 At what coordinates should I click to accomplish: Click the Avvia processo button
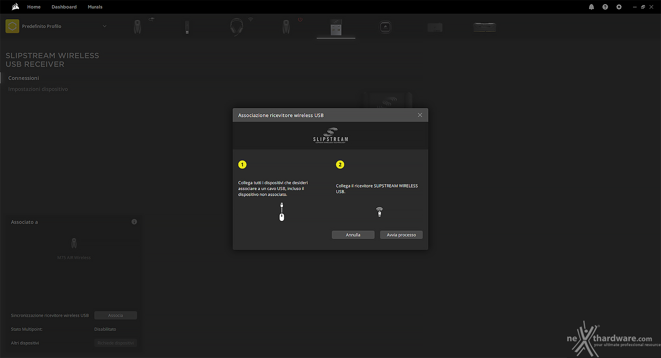(401, 235)
